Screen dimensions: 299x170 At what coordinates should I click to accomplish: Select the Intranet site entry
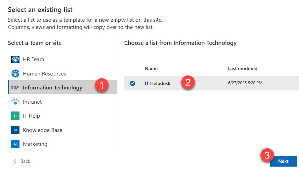(32, 102)
